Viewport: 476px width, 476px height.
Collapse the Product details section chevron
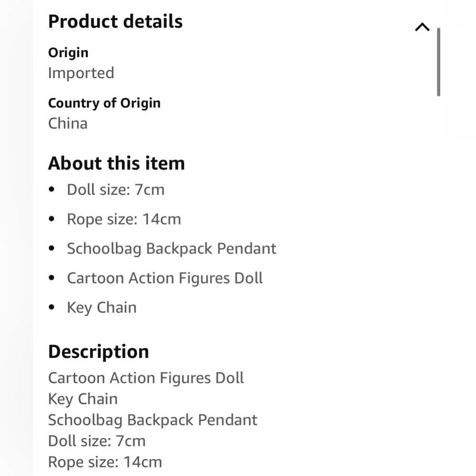coord(422,27)
